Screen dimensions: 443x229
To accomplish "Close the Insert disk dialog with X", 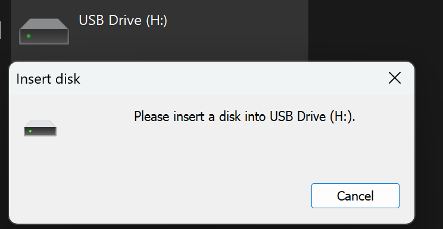I will click(394, 78).
